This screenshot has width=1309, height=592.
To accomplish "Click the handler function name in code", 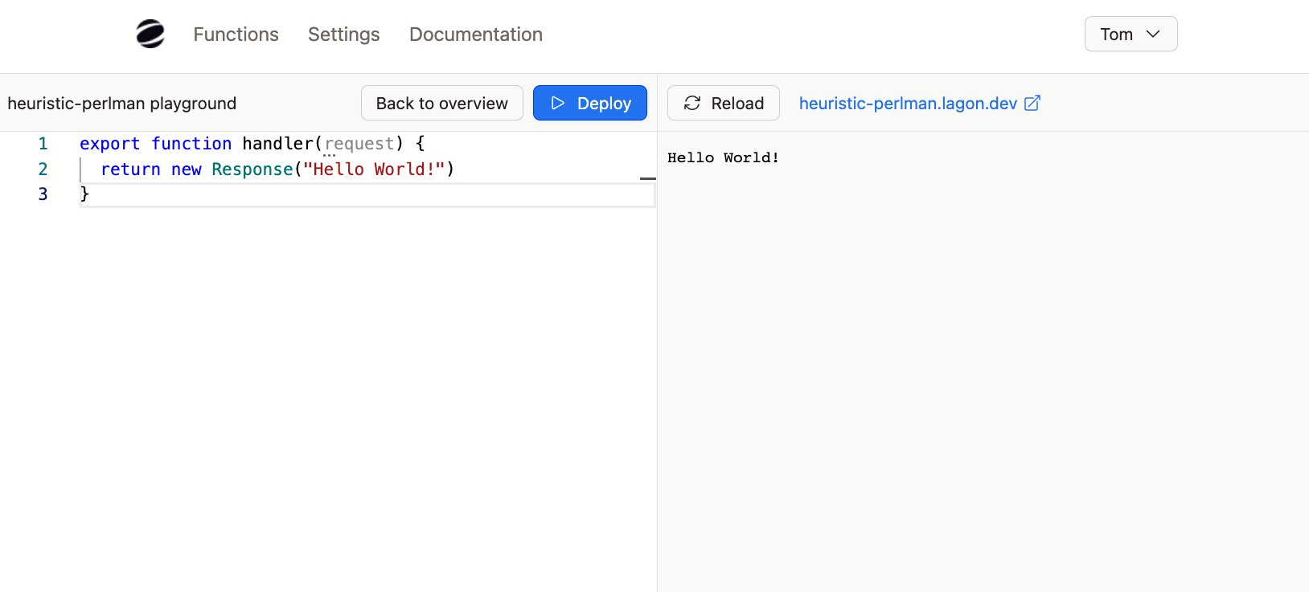I will tap(277, 144).
